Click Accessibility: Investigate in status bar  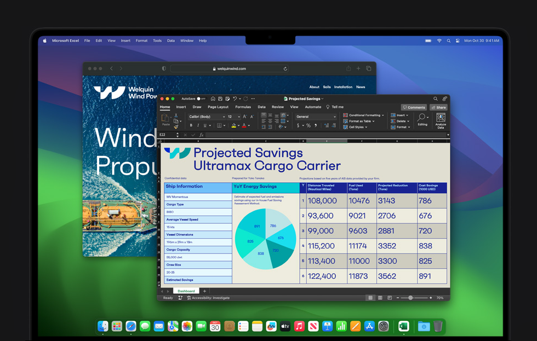(x=208, y=298)
